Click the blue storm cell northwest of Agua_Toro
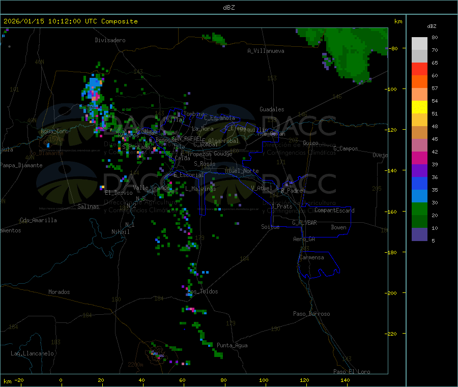The image size is (458, 387). [x=93, y=91]
